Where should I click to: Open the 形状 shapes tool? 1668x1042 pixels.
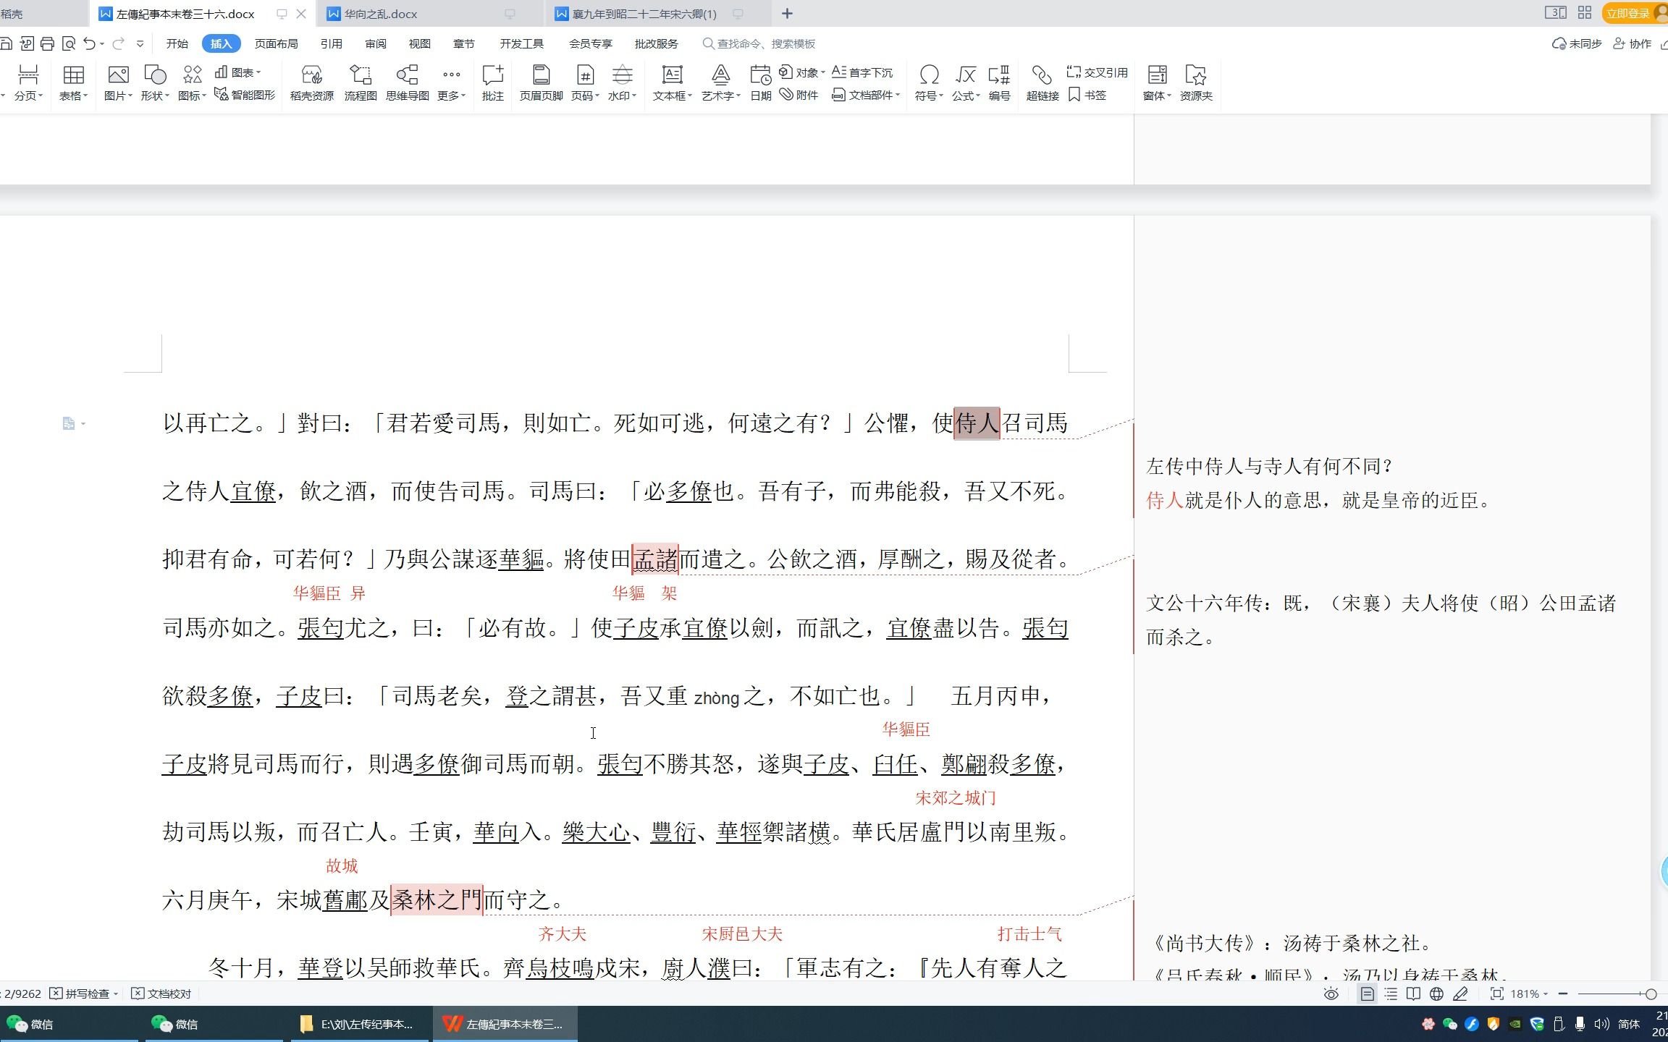(x=155, y=82)
